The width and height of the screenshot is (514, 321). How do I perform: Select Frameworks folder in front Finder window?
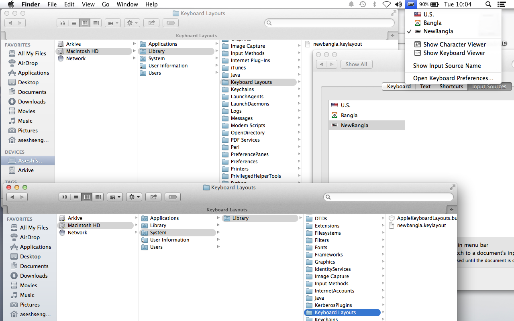tap(328, 255)
